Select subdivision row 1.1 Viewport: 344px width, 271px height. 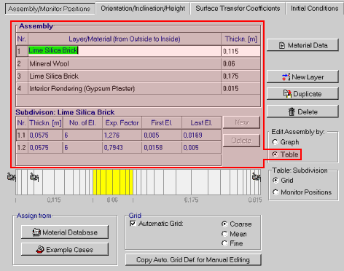coord(119,135)
